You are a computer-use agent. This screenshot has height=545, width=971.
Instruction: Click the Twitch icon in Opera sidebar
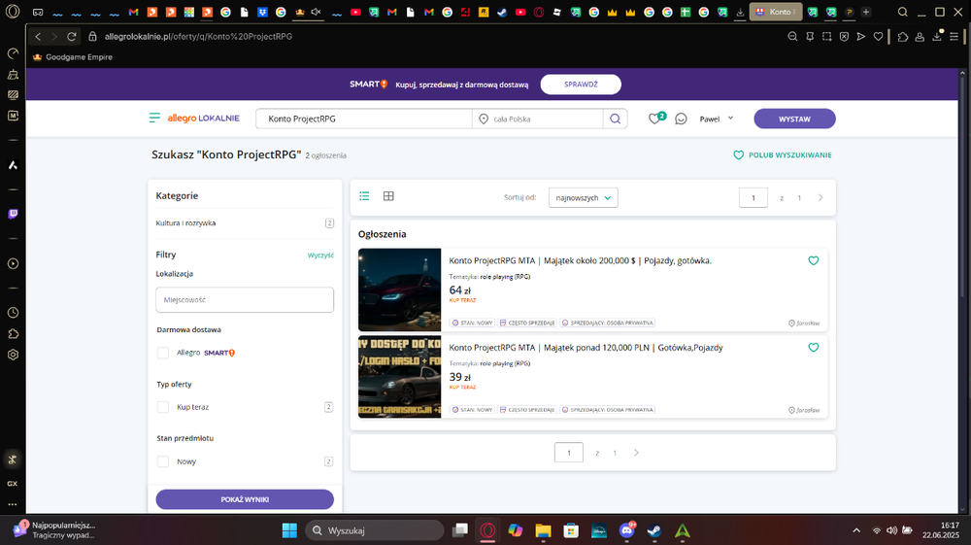click(x=13, y=215)
